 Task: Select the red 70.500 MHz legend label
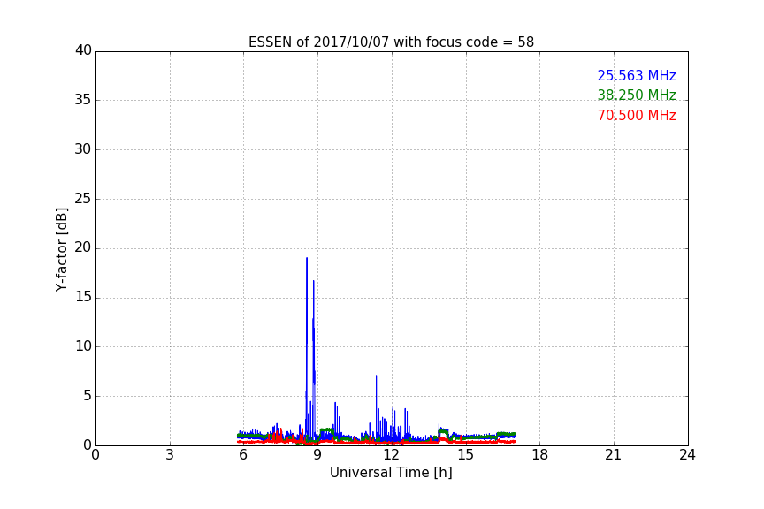point(637,116)
